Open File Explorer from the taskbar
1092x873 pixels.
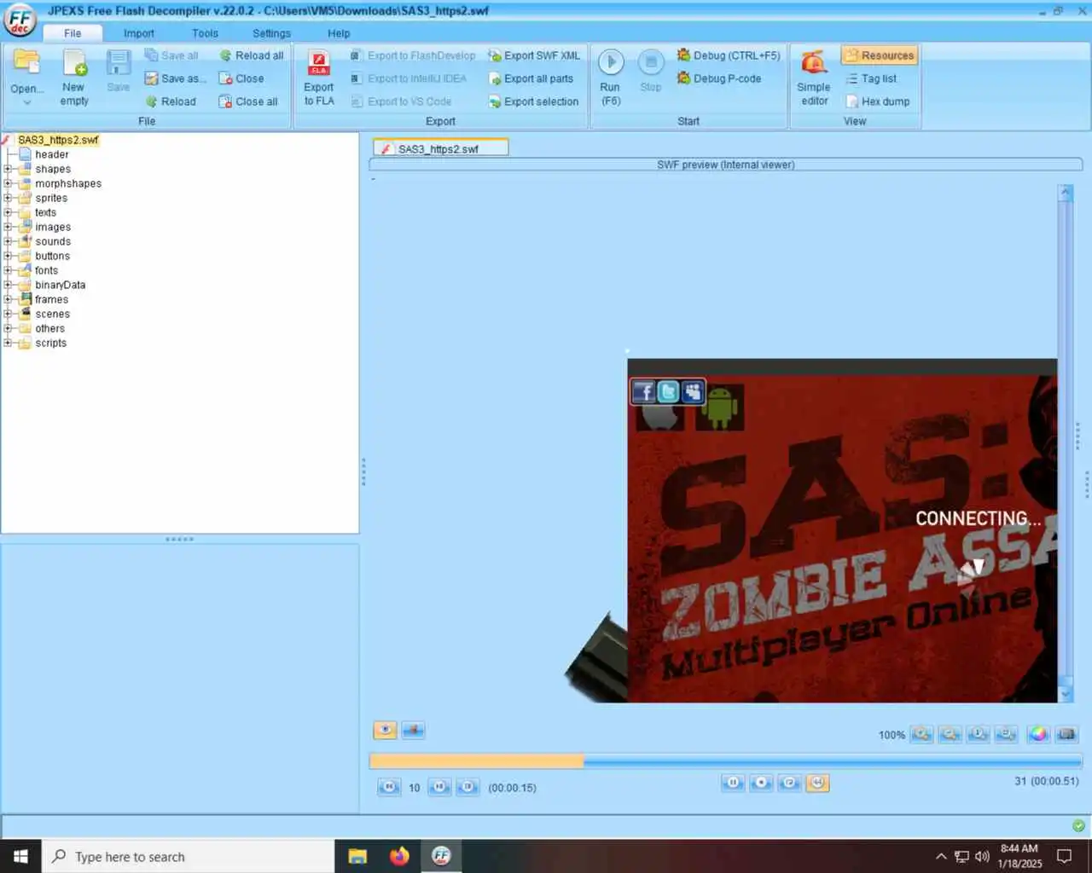(357, 856)
